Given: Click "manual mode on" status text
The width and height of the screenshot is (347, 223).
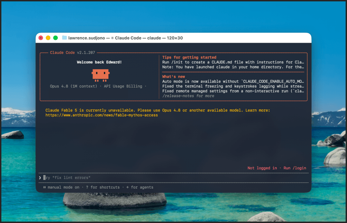Looking at the screenshot, I should [x=63, y=187].
